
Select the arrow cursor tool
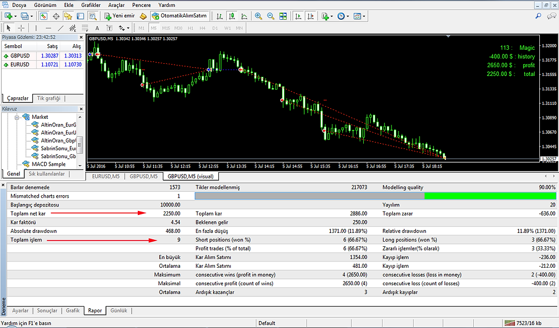9,28
